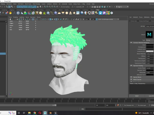154x115 pixels.
Task: Open Unreal Engine from the taskbar
Action: point(56,113)
